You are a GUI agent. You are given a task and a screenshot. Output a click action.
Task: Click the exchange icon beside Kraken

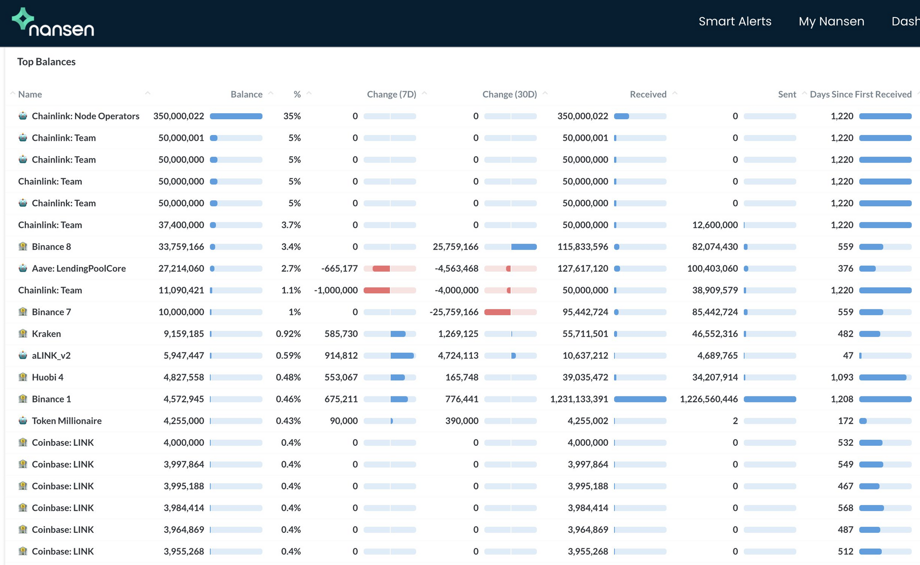pyautogui.click(x=23, y=333)
